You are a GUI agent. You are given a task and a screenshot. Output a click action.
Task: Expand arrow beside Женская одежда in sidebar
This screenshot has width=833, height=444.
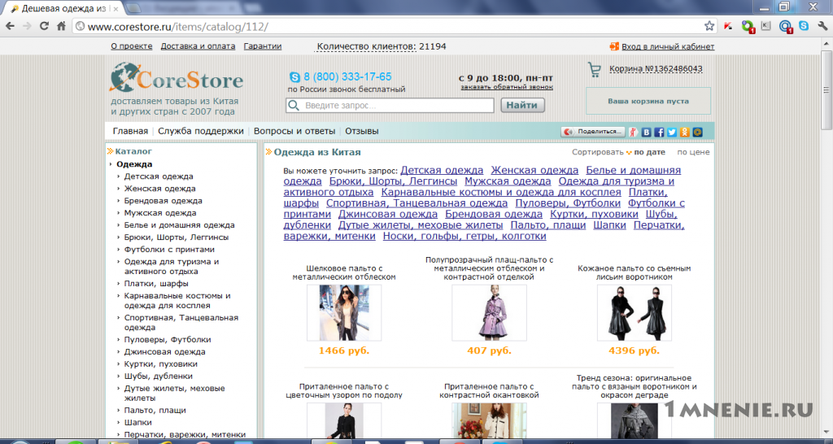pos(119,189)
